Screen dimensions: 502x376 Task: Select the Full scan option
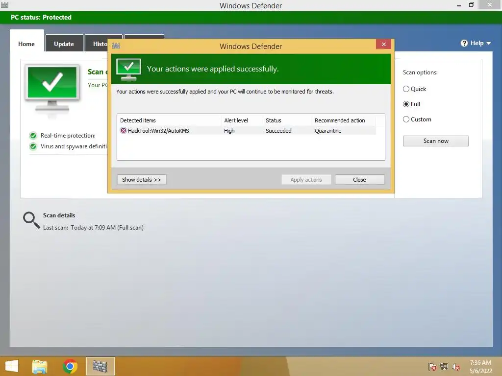(406, 104)
